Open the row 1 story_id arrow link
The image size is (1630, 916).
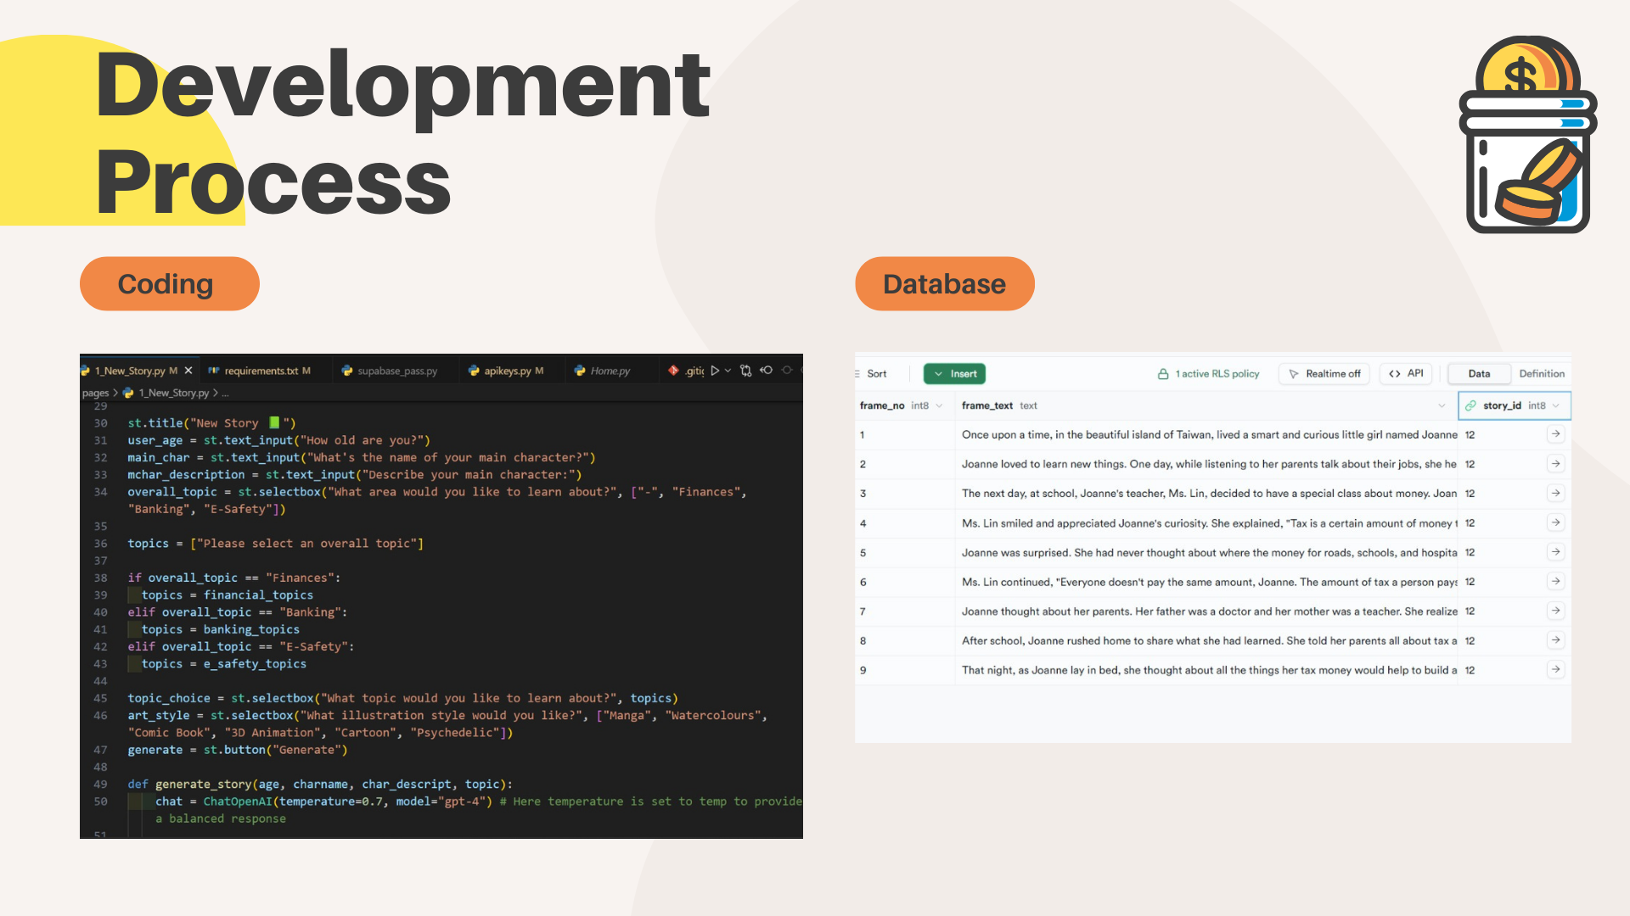click(1555, 434)
